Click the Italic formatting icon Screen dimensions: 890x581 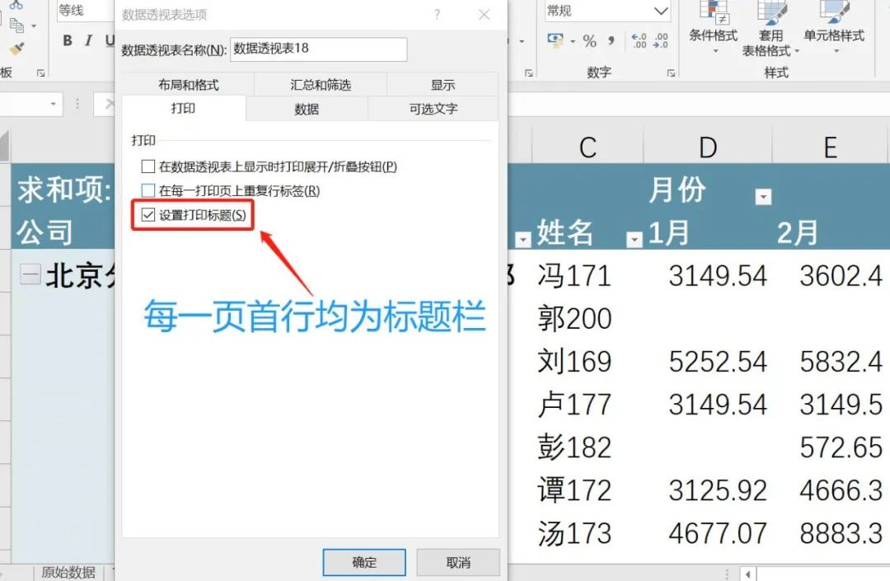(88, 40)
